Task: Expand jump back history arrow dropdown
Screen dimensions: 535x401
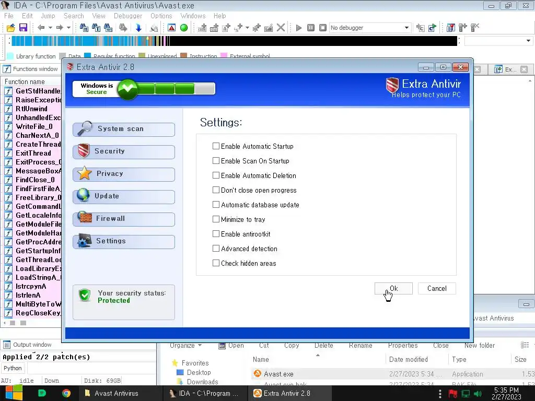Action: coord(50,28)
